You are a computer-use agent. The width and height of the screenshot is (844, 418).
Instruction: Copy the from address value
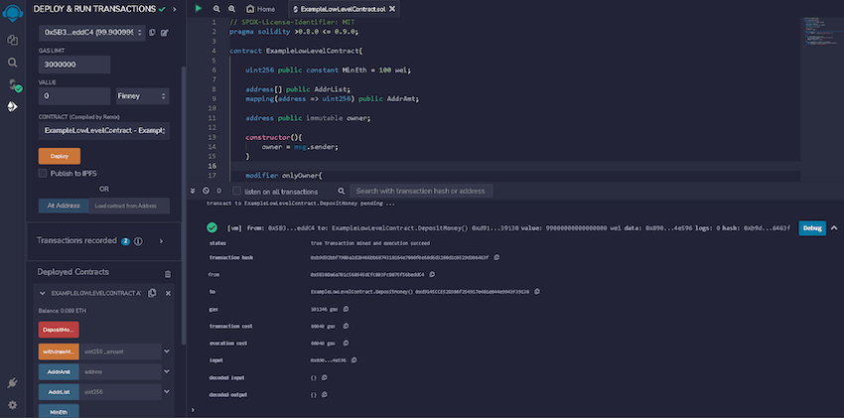[x=432, y=274]
